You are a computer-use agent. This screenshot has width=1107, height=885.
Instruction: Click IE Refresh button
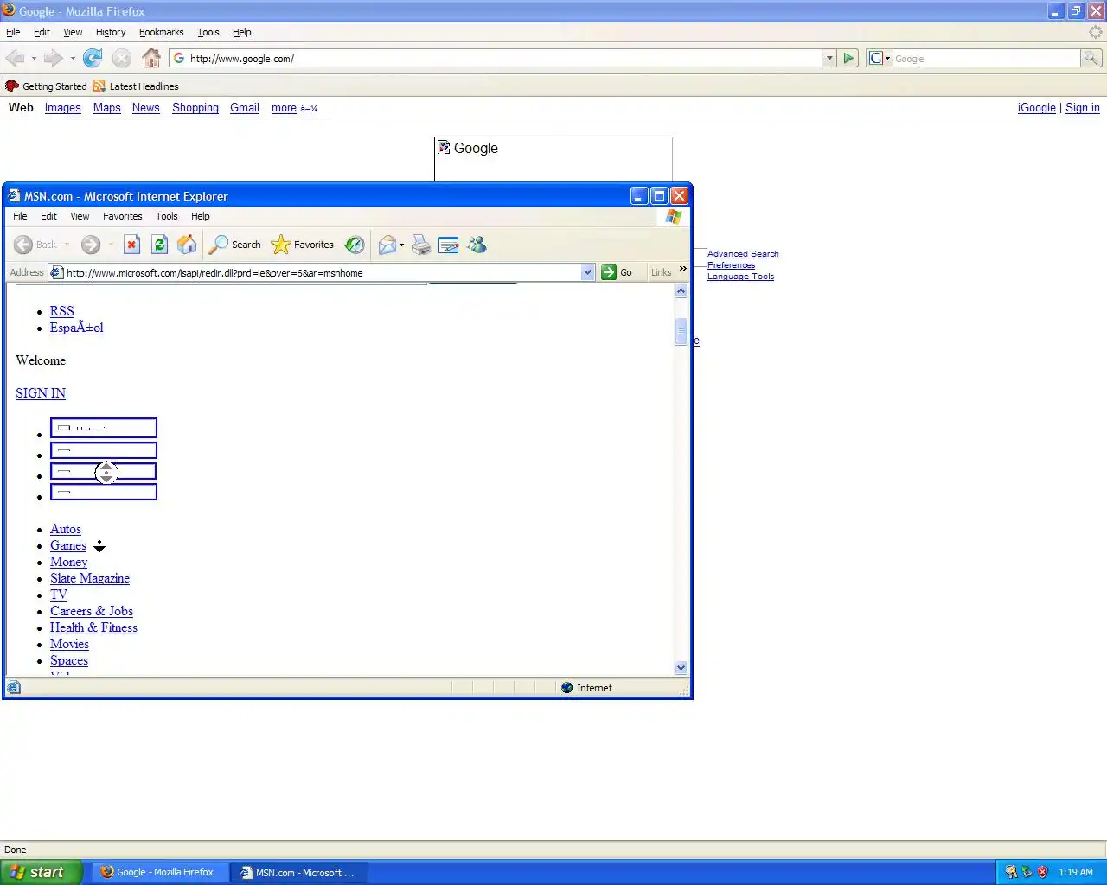(159, 245)
